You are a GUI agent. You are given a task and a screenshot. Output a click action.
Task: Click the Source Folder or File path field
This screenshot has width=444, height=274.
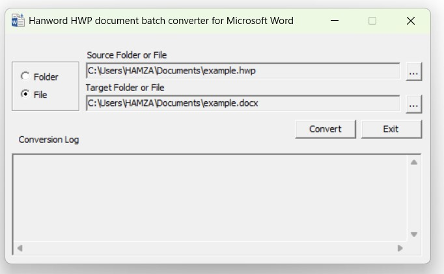tap(243, 71)
